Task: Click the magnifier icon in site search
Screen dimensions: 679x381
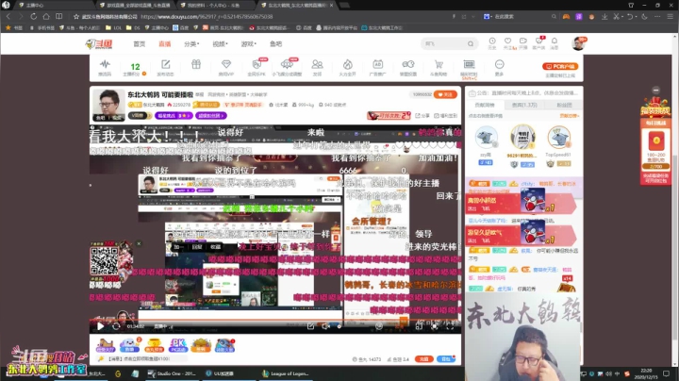Action: coord(471,43)
